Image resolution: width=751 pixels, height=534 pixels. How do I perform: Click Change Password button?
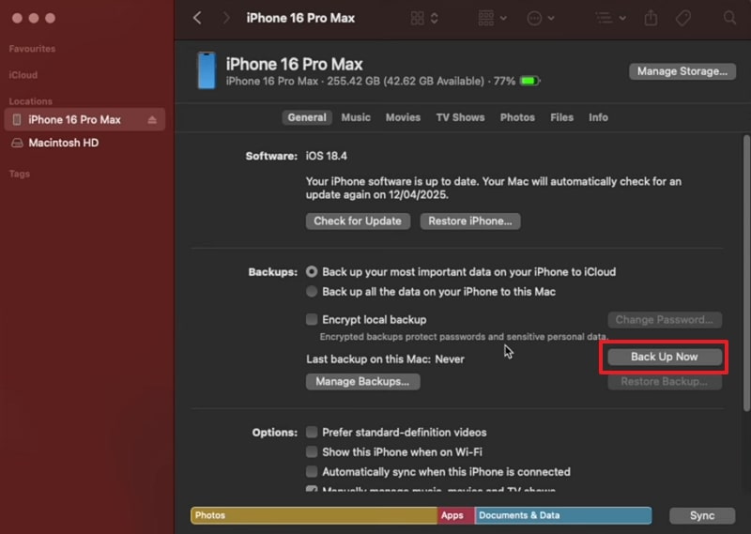pos(665,320)
